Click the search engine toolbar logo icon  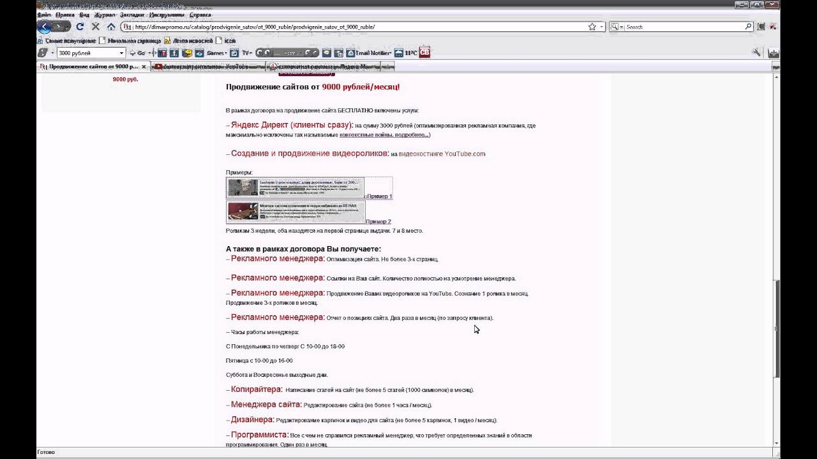point(43,53)
